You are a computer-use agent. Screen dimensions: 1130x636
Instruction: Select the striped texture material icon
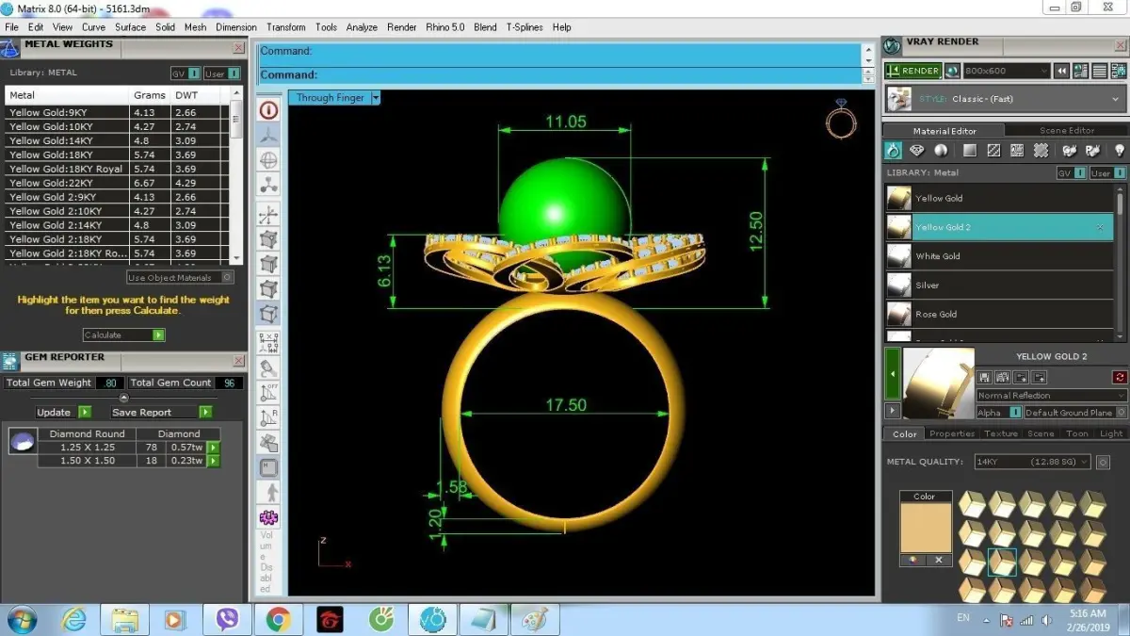(993, 151)
